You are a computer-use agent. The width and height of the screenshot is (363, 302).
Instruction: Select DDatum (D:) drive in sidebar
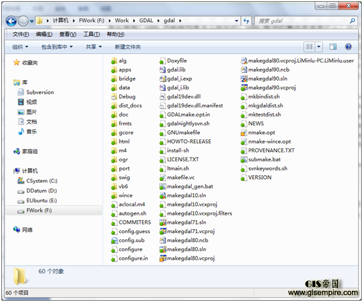pos(37,191)
